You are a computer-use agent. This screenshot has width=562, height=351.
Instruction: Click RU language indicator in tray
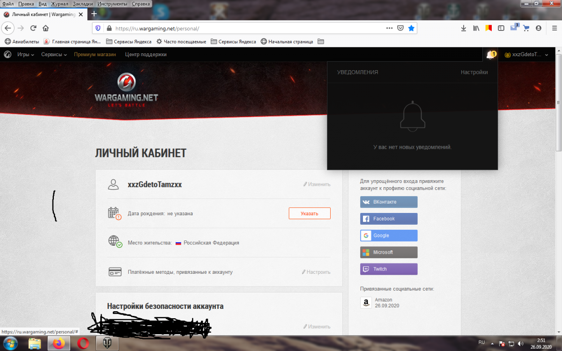pos(481,343)
